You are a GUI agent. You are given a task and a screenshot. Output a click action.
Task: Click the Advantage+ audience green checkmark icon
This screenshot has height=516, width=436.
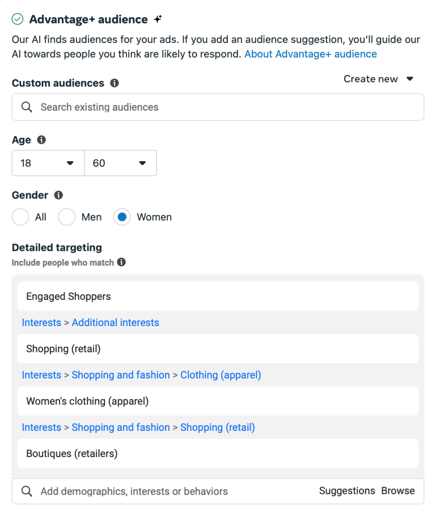[x=18, y=20]
